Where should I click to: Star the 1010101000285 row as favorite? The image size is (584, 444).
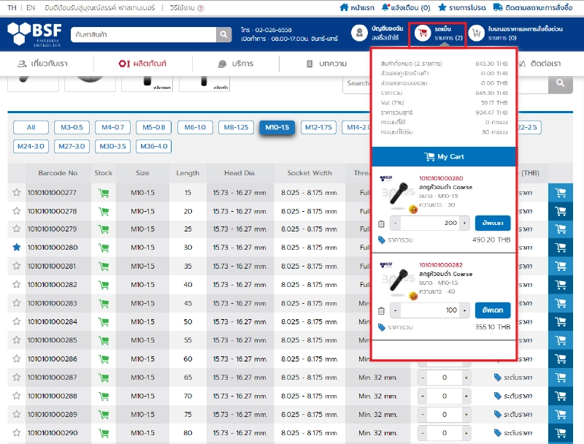point(16,340)
